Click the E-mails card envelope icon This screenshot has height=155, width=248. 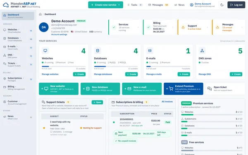point(150,50)
